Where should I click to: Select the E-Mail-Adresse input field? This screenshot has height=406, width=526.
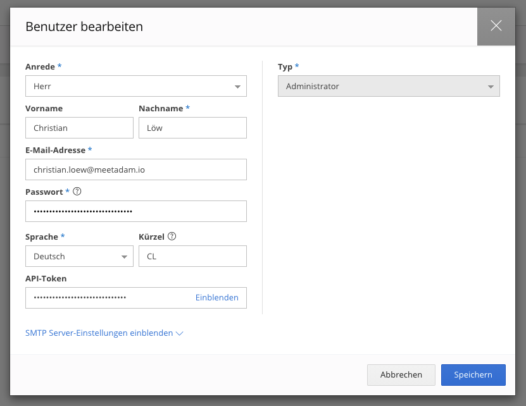[135, 169]
